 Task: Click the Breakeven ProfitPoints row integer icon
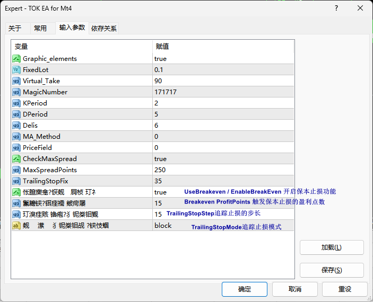point(16,203)
